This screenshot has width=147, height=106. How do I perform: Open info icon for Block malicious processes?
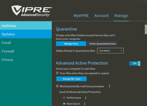(109, 86)
